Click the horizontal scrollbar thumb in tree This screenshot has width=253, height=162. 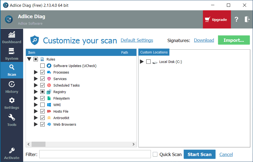click(x=38, y=144)
